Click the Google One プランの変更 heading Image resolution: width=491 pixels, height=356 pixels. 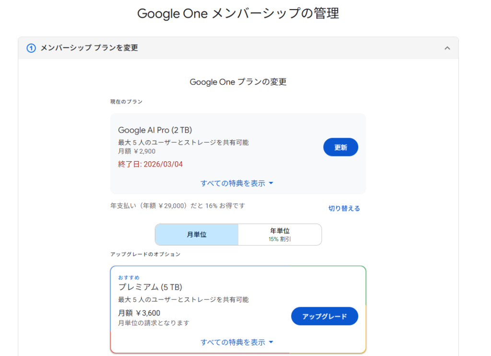238,82
